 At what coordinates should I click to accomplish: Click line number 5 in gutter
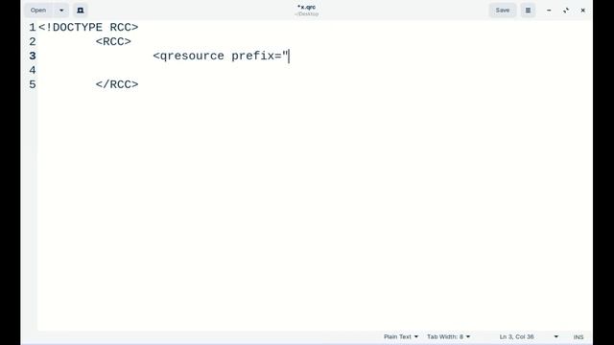[x=33, y=84]
